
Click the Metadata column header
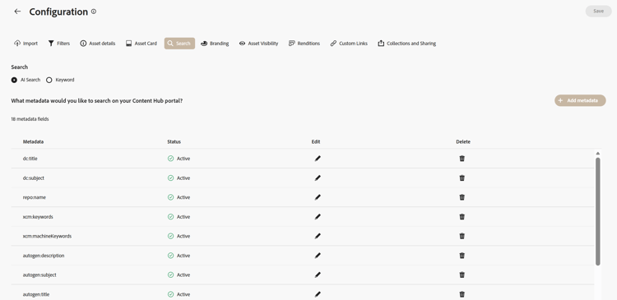33,142
